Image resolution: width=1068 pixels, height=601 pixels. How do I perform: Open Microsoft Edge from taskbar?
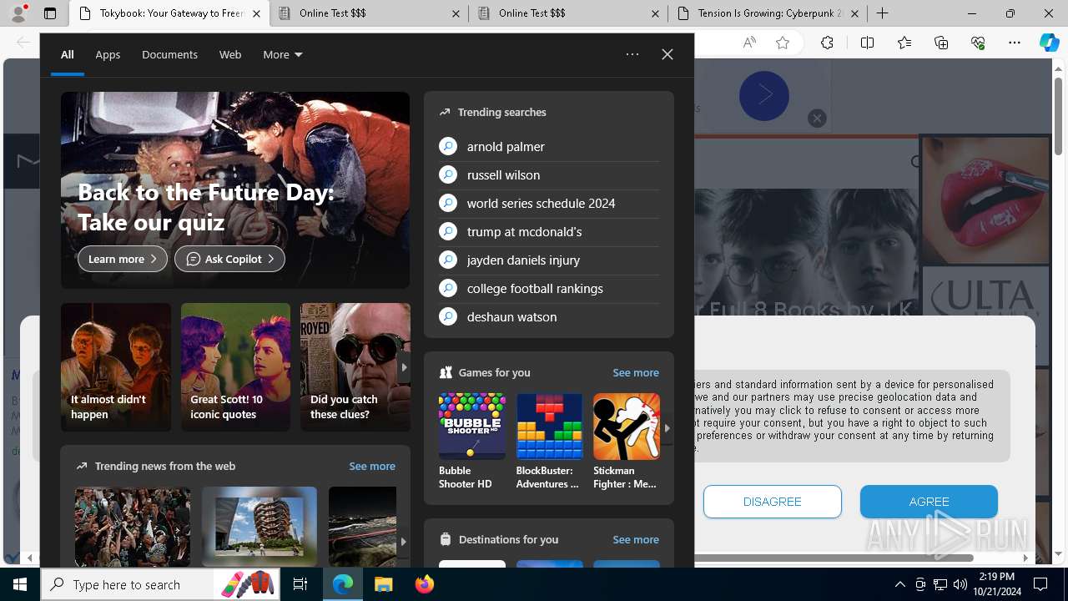pos(343,584)
